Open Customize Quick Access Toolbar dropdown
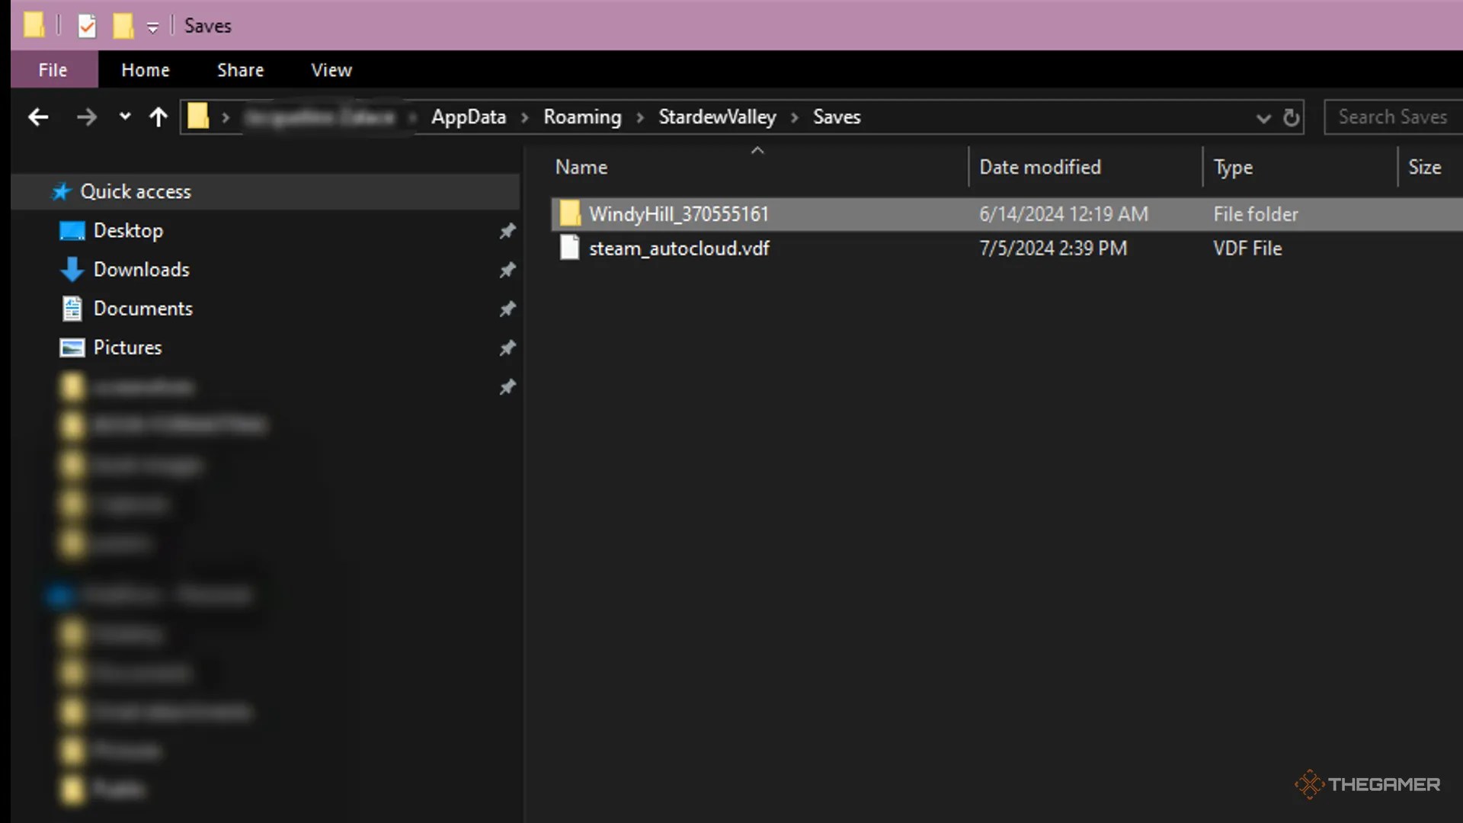This screenshot has width=1463, height=823. click(x=152, y=28)
